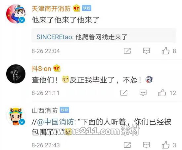Screen dimensions: 182x150
Task: Open SINCEREtao's profile from nested reply
Action: (54, 37)
